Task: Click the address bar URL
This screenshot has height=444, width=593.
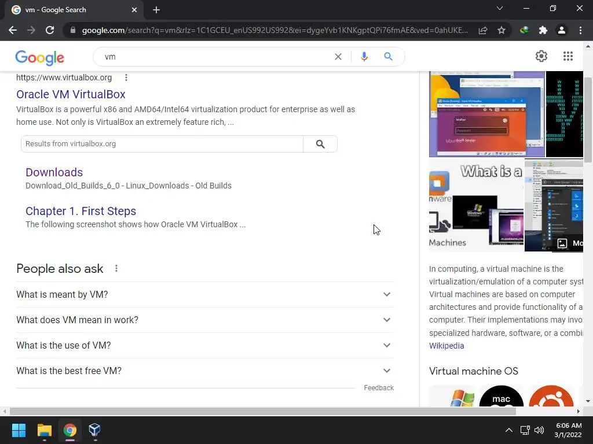Action: pyautogui.click(x=274, y=30)
